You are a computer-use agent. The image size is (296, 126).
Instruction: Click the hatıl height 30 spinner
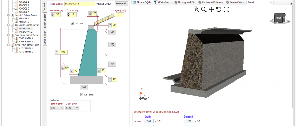tap(110, 25)
